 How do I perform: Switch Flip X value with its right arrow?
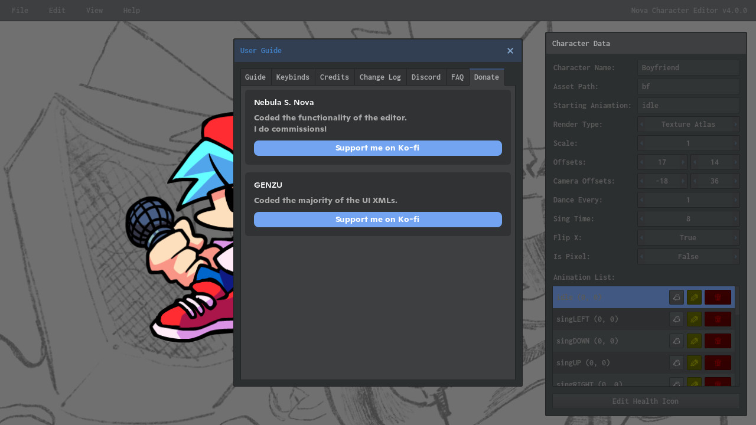tap(735, 238)
